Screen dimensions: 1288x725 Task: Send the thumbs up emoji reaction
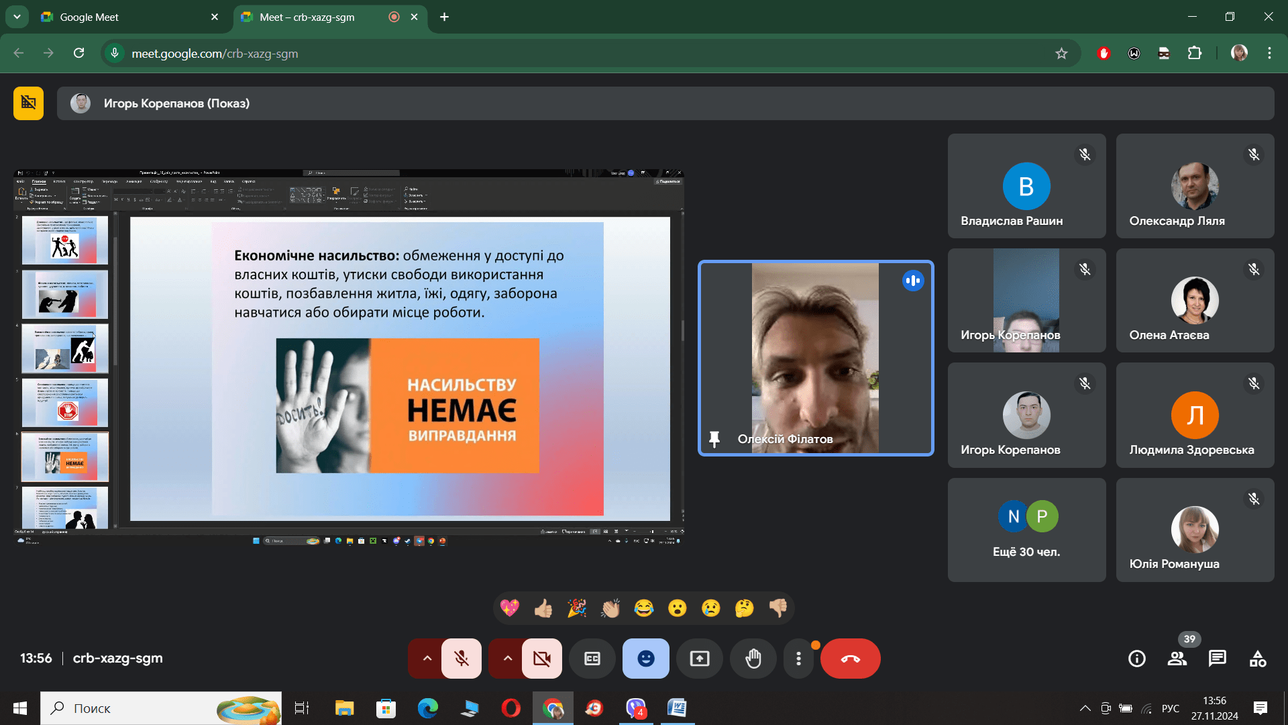pyautogui.click(x=543, y=608)
